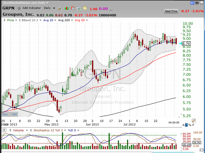Close the indicator pane with the X box

pos(4,130)
